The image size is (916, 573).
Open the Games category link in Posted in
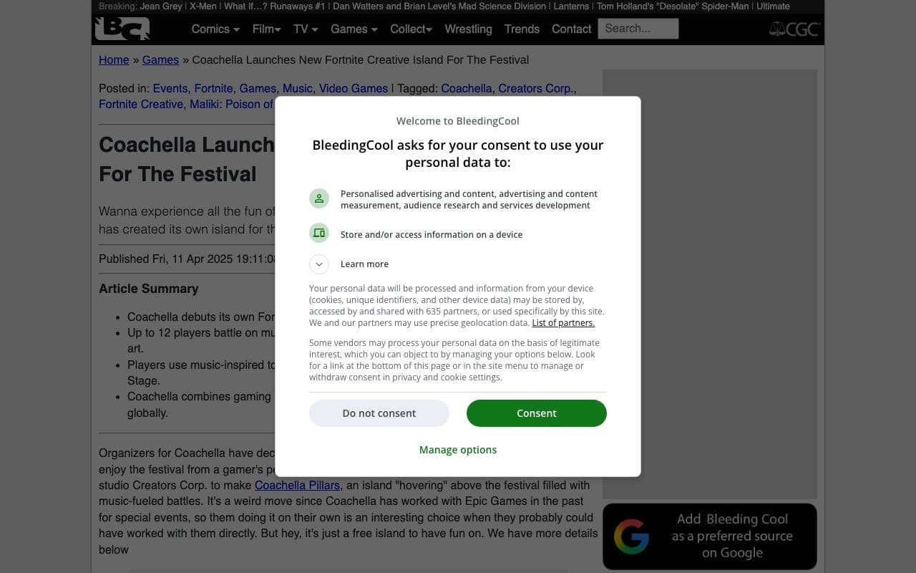258,89
